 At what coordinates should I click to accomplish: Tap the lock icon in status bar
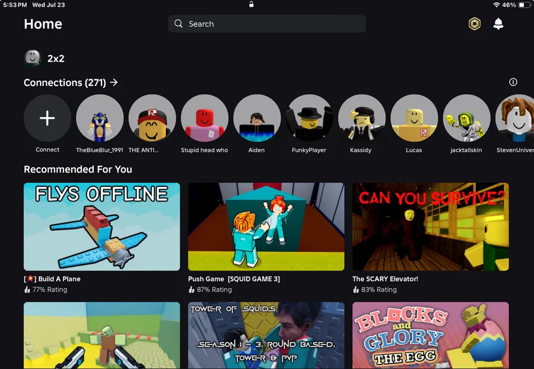point(252,4)
